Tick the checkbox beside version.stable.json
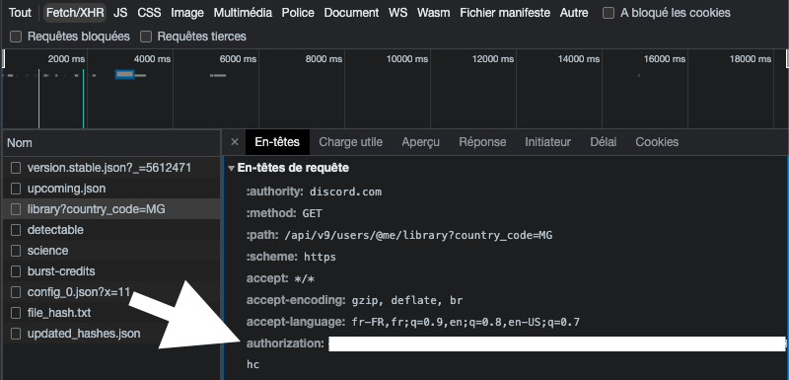Image resolution: width=789 pixels, height=380 pixels. (x=16, y=168)
